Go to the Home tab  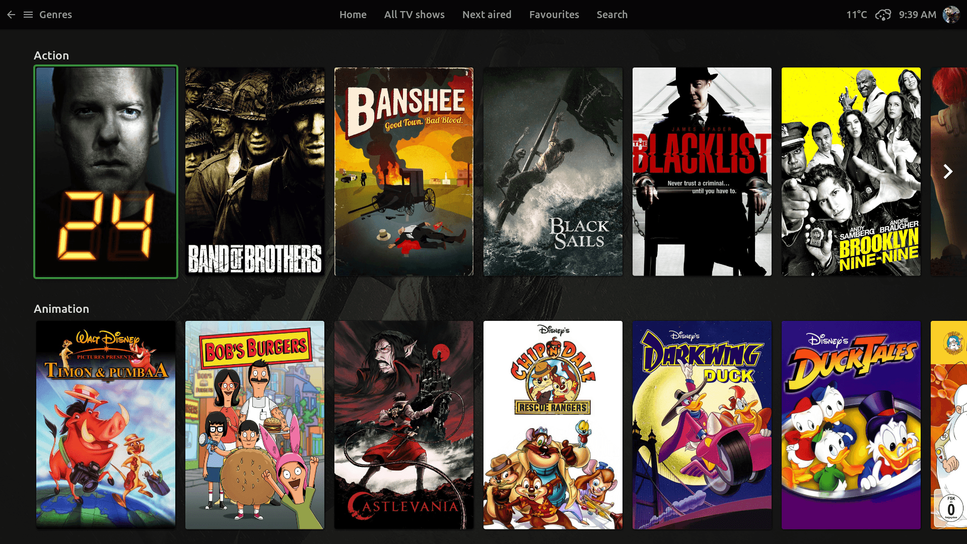pos(353,15)
